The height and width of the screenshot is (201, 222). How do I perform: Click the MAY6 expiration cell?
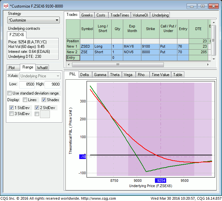click(132, 47)
